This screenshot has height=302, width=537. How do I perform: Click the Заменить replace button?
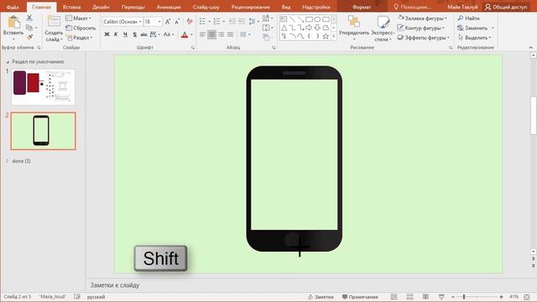pos(476,28)
